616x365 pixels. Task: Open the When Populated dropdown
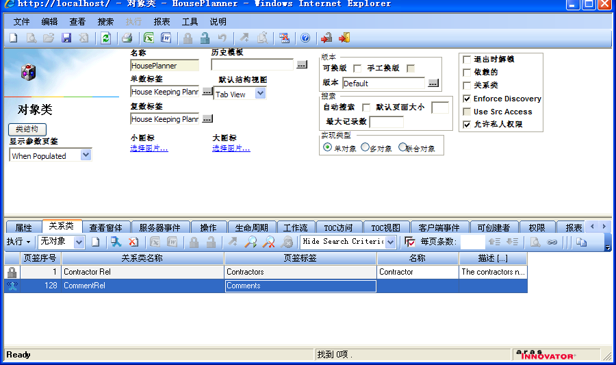coord(86,155)
